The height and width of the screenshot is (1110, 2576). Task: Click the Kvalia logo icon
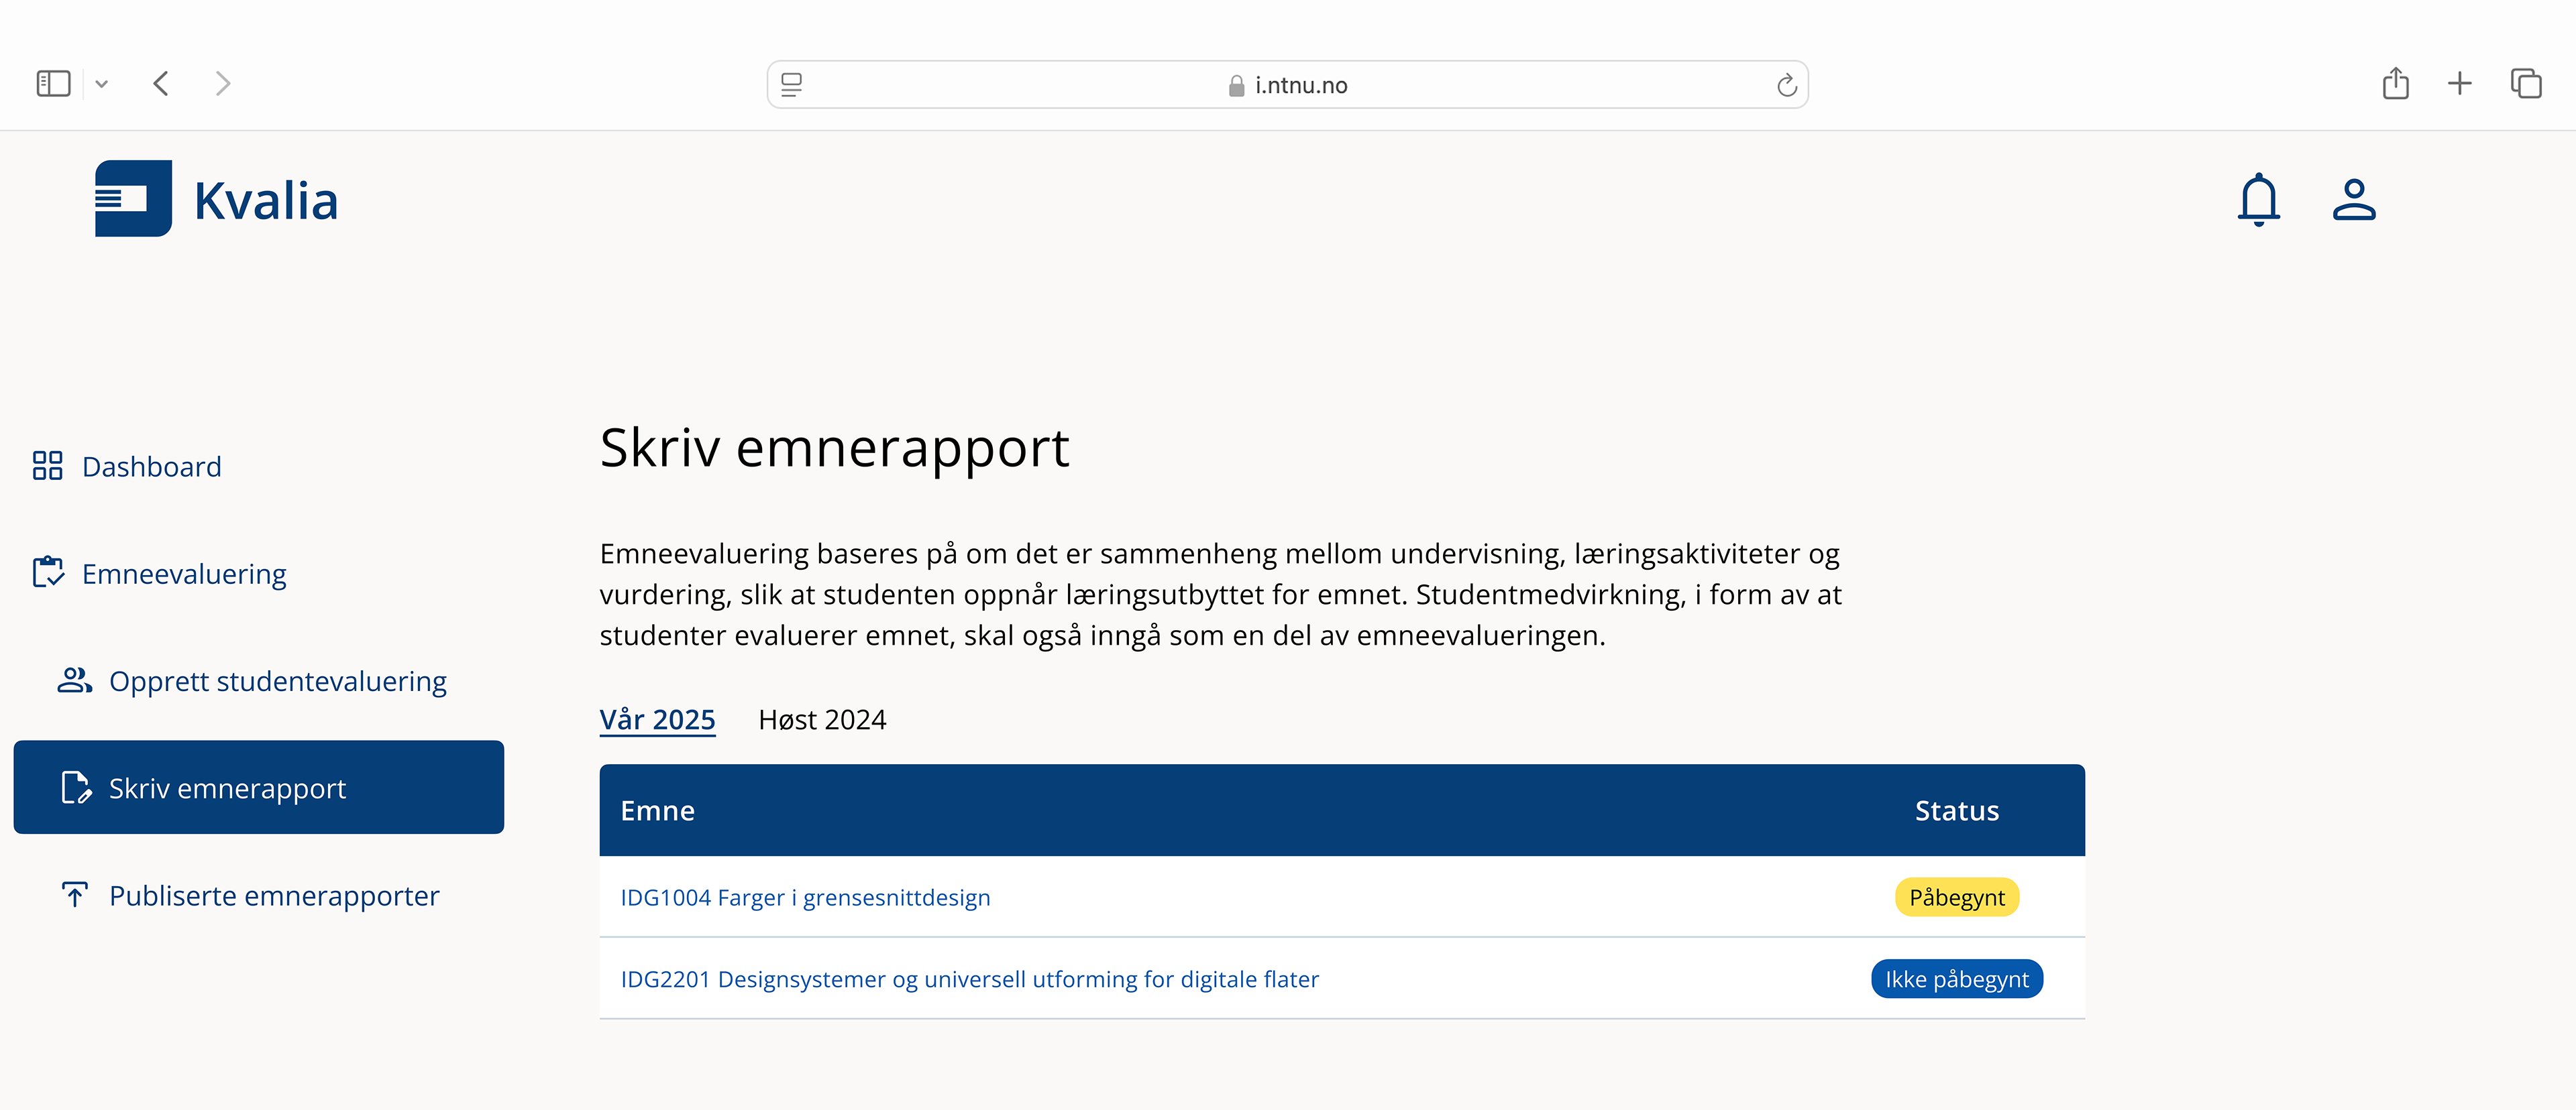[x=133, y=198]
